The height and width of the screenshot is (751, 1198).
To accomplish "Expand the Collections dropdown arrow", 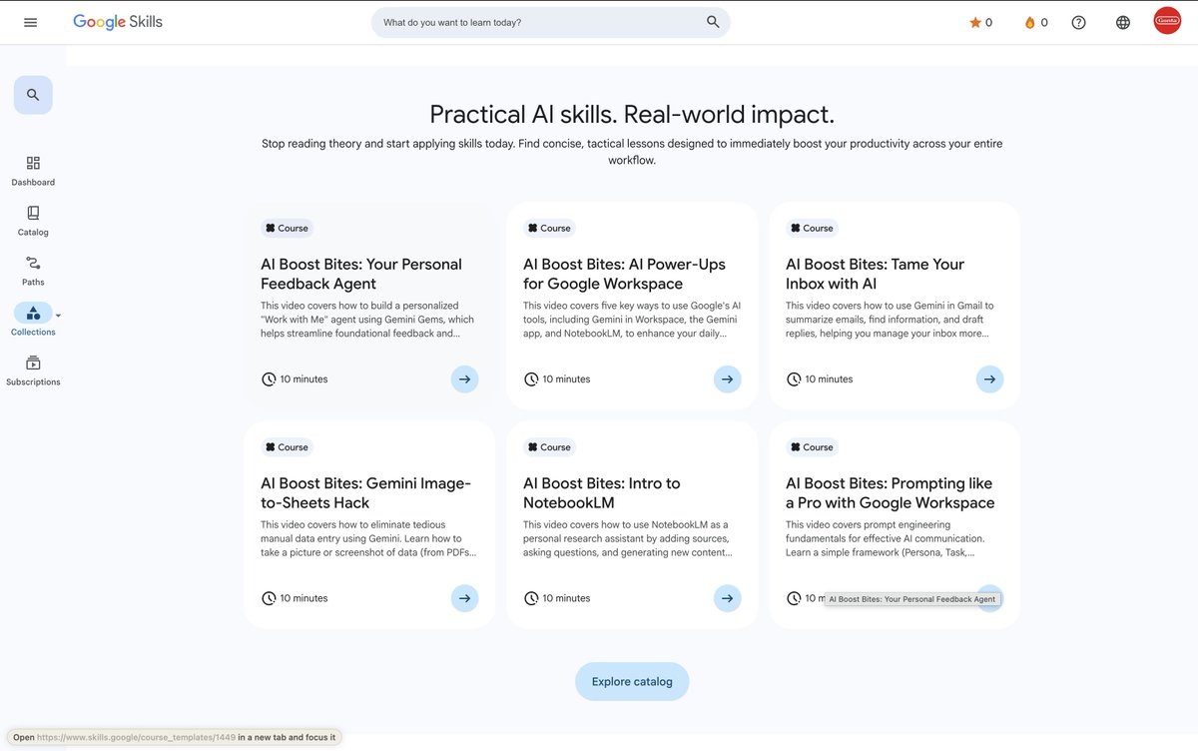I will (58, 315).
